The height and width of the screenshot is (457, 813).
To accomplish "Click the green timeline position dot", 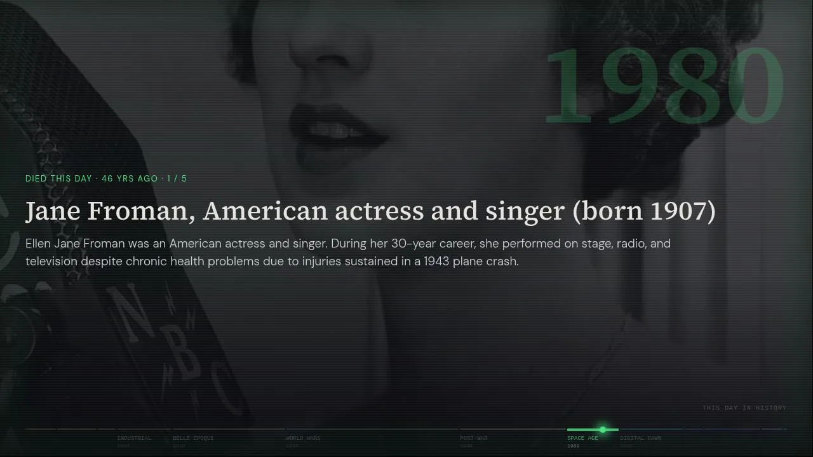I will pyautogui.click(x=603, y=430).
